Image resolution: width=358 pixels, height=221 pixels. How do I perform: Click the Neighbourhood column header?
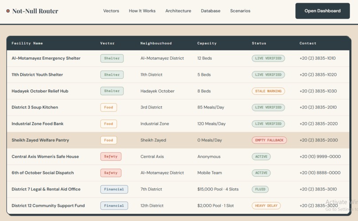pyautogui.click(x=156, y=43)
